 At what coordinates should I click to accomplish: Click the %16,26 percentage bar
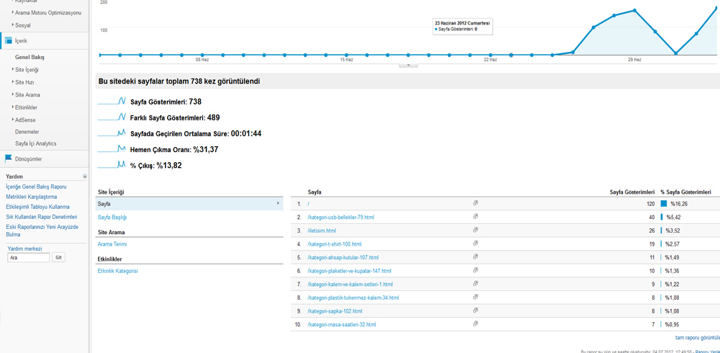click(x=664, y=203)
